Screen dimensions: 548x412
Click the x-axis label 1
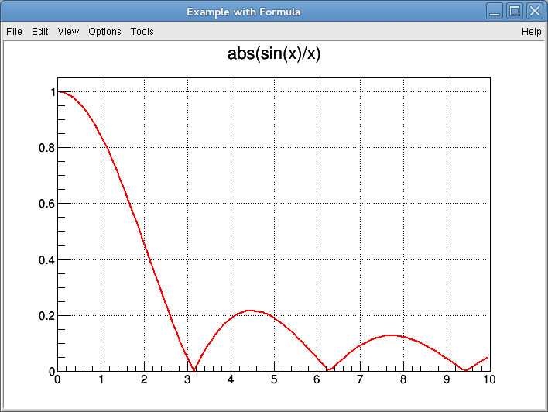point(101,379)
